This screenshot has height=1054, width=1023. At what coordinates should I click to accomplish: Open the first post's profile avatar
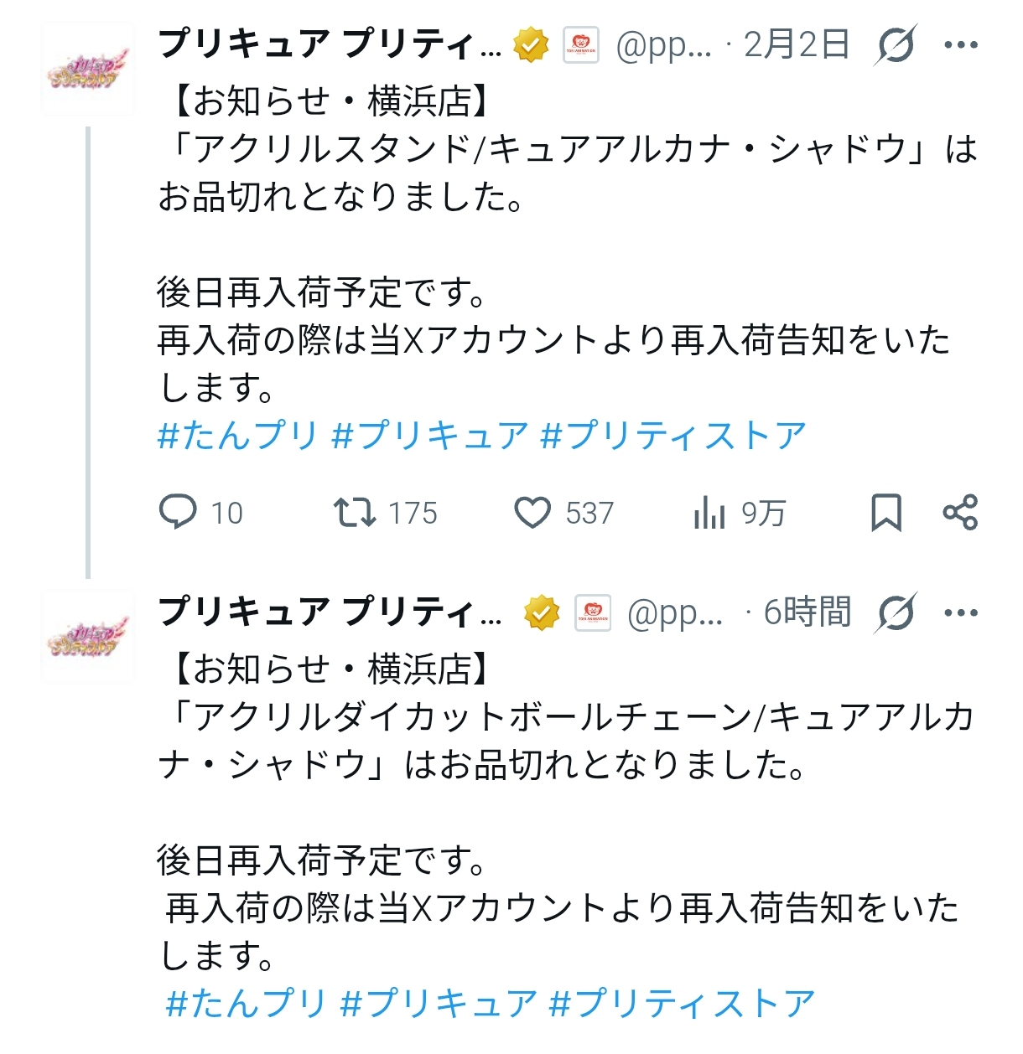[88, 70]
